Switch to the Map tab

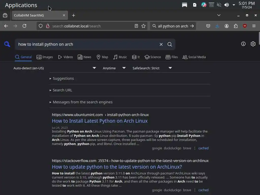tap(102, 57)
